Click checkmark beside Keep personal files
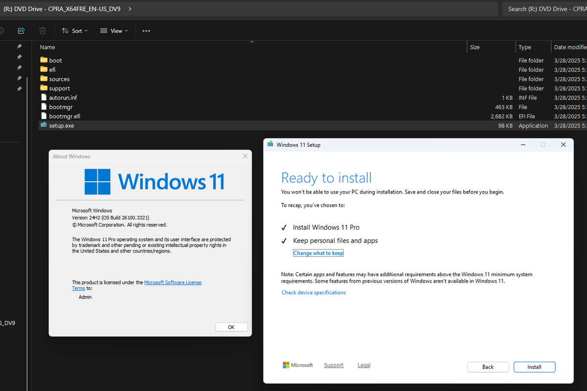Image resolution: width=587 pixels, height=391 pixels. click(x=284, y=240)
